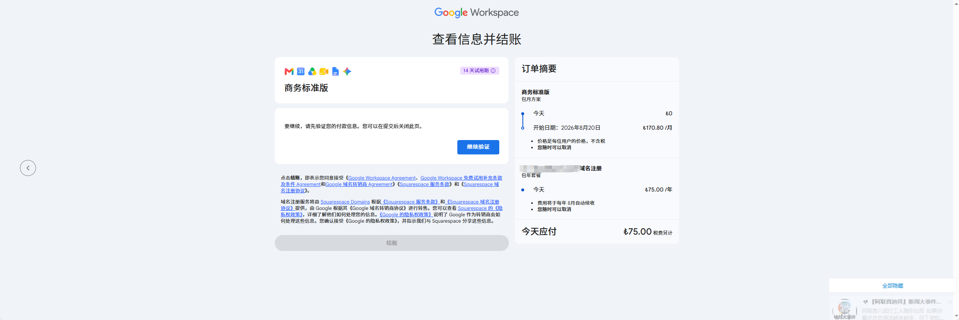The height and width of the screenshot is (320, 959).
Task: Open the Squarespace 的《隐私权政策》 link
Action: point(480,208)
